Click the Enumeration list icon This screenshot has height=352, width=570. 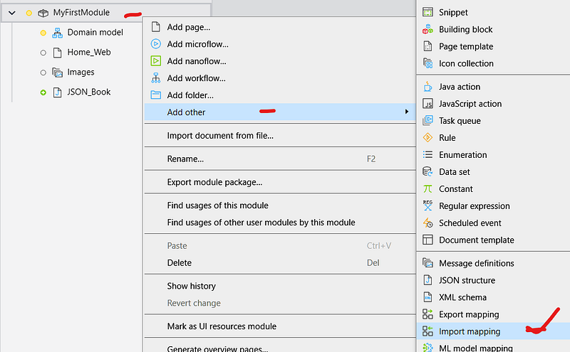point(427,155)
